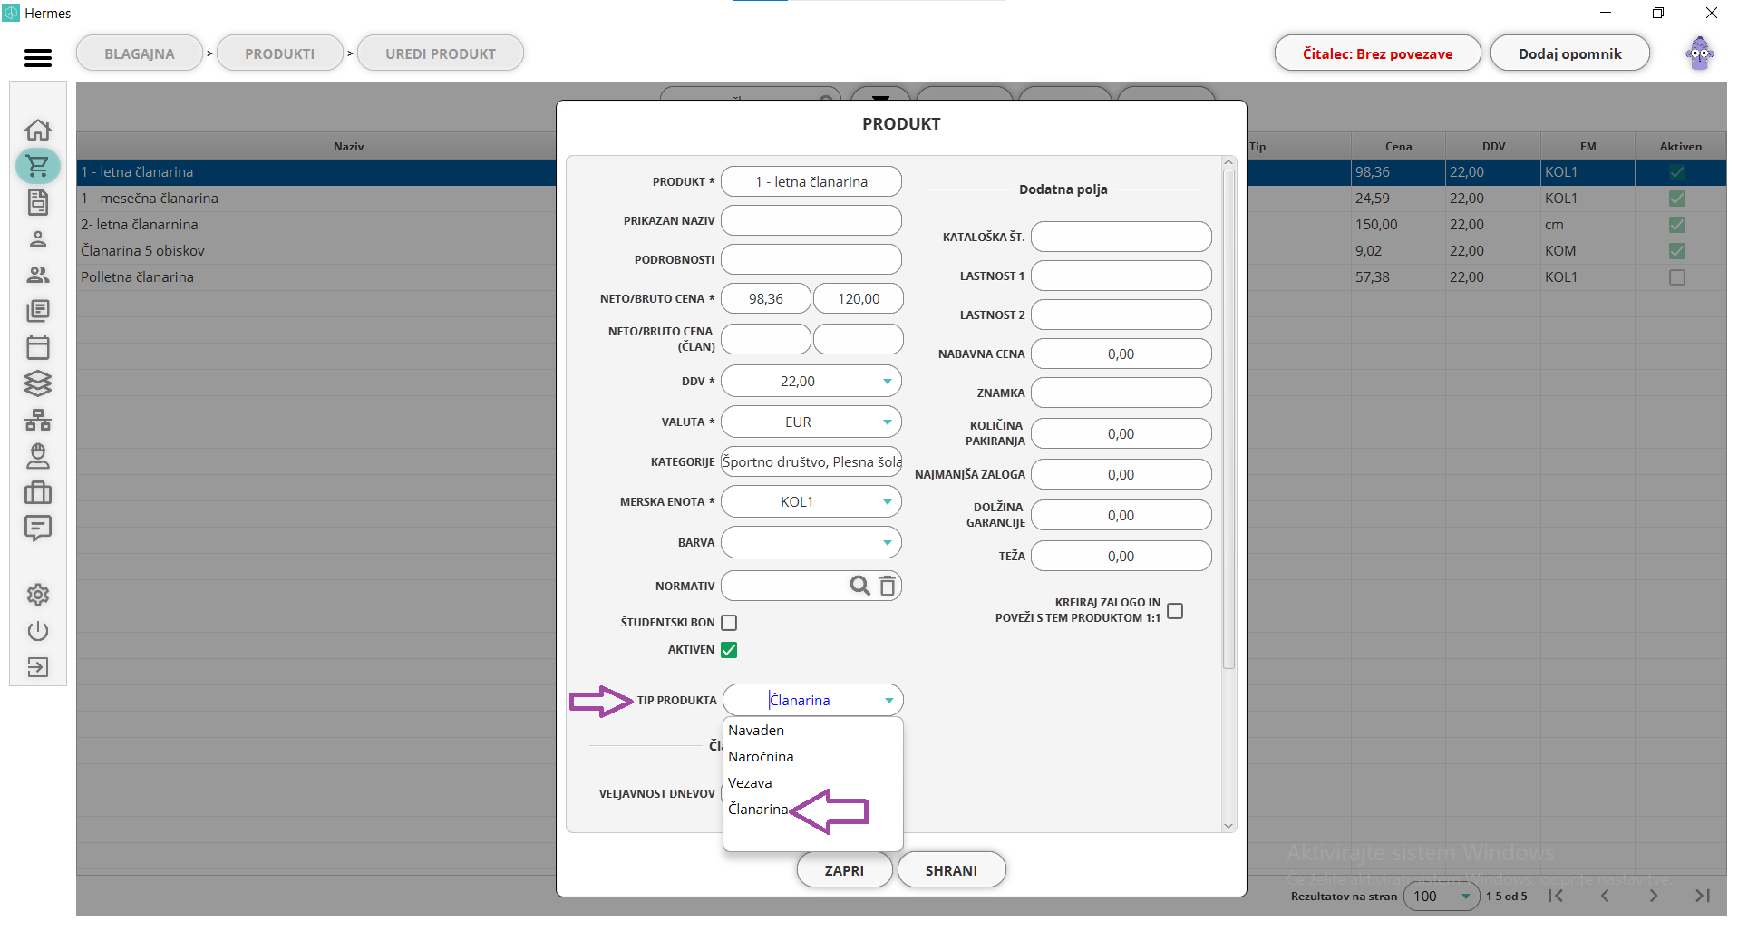
Task: Open settings gear in sidebar
Action: 38,595
